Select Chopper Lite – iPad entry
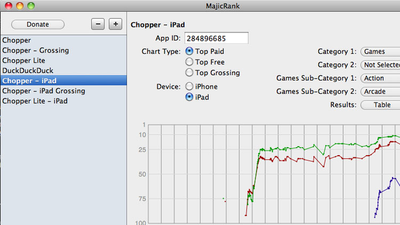The image size is (400, 225). [x=63, y=101]
